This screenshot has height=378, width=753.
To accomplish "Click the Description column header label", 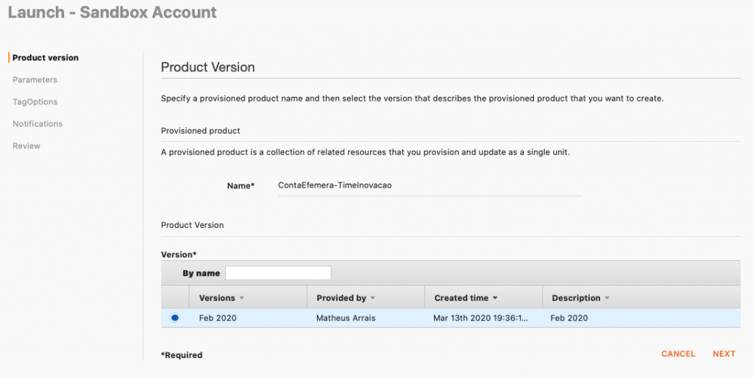I will (576, 299).
